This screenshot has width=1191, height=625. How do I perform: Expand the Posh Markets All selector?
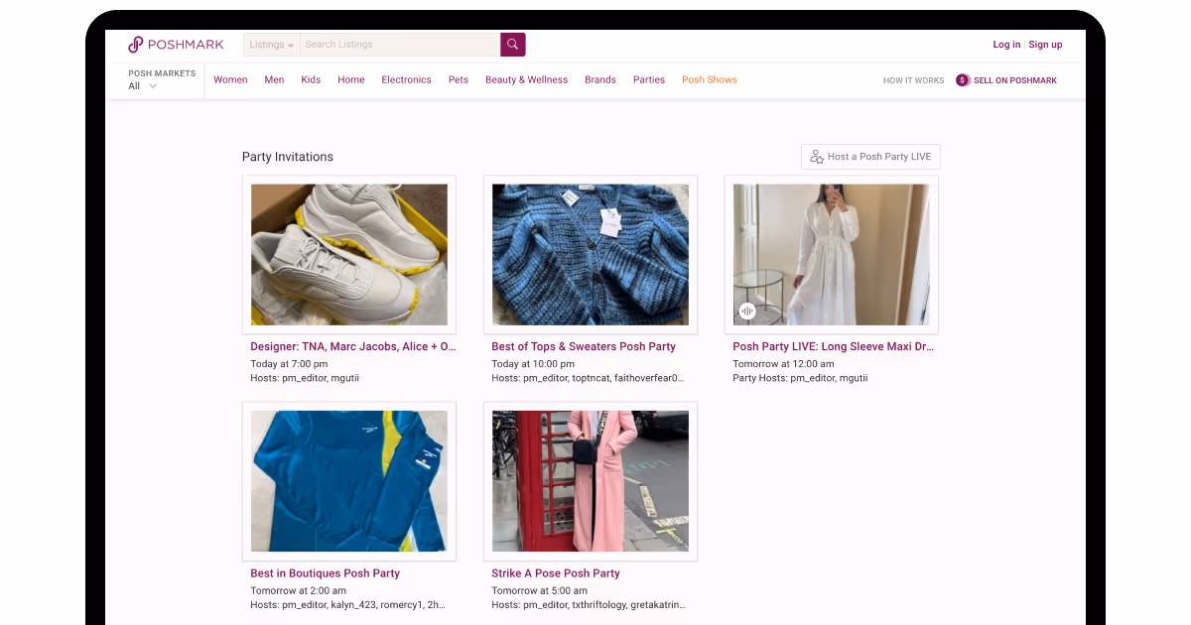click(x=144, y=86)
